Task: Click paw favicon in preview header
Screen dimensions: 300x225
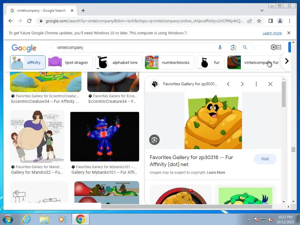Action: coord(155,84)
